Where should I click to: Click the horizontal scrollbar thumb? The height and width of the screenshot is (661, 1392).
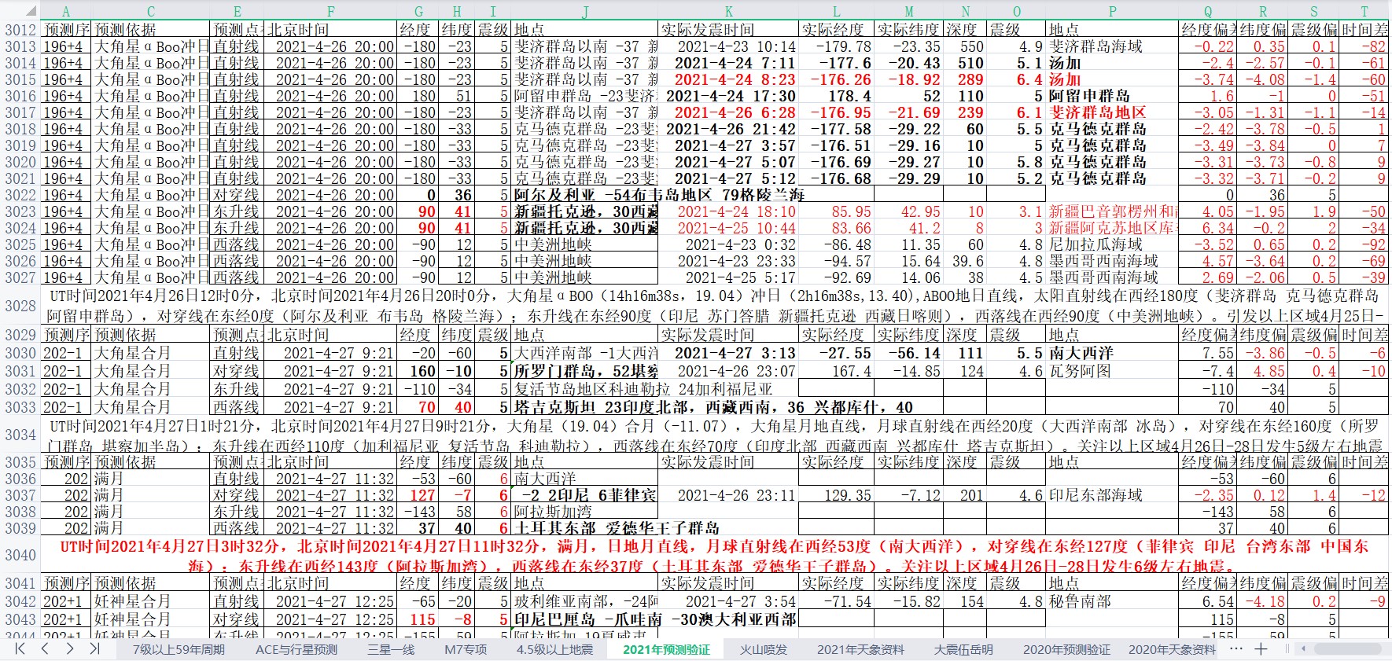pyautogui.click(x=1349, y=649)
